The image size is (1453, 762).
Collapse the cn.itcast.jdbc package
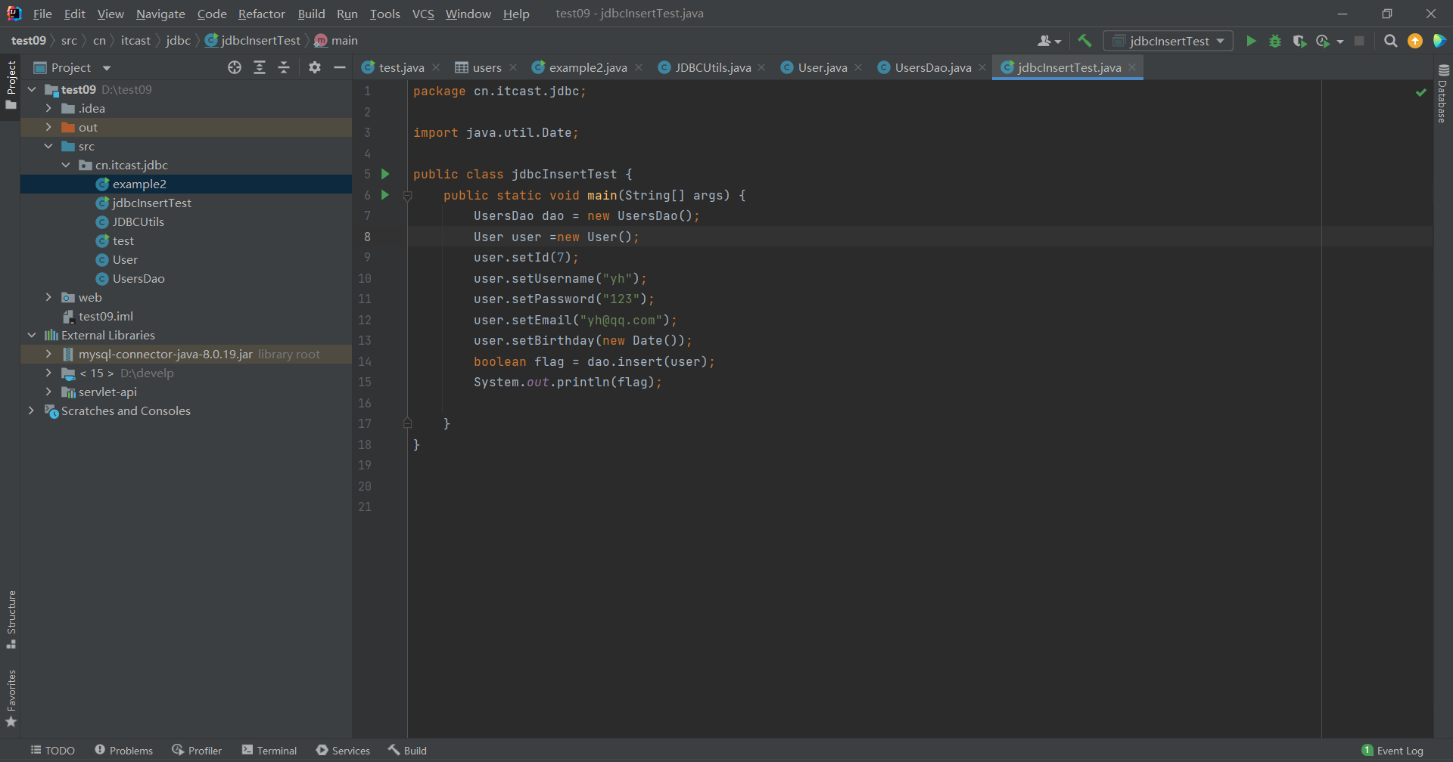pyautogui.click(x=66, y=165)
